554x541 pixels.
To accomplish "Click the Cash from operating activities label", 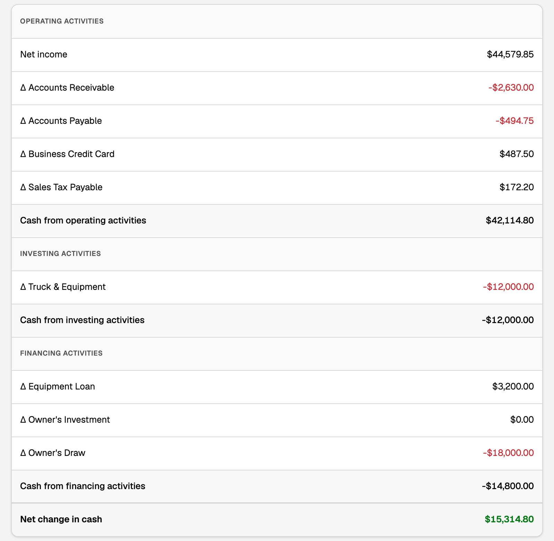I will (x=83, y=220).
